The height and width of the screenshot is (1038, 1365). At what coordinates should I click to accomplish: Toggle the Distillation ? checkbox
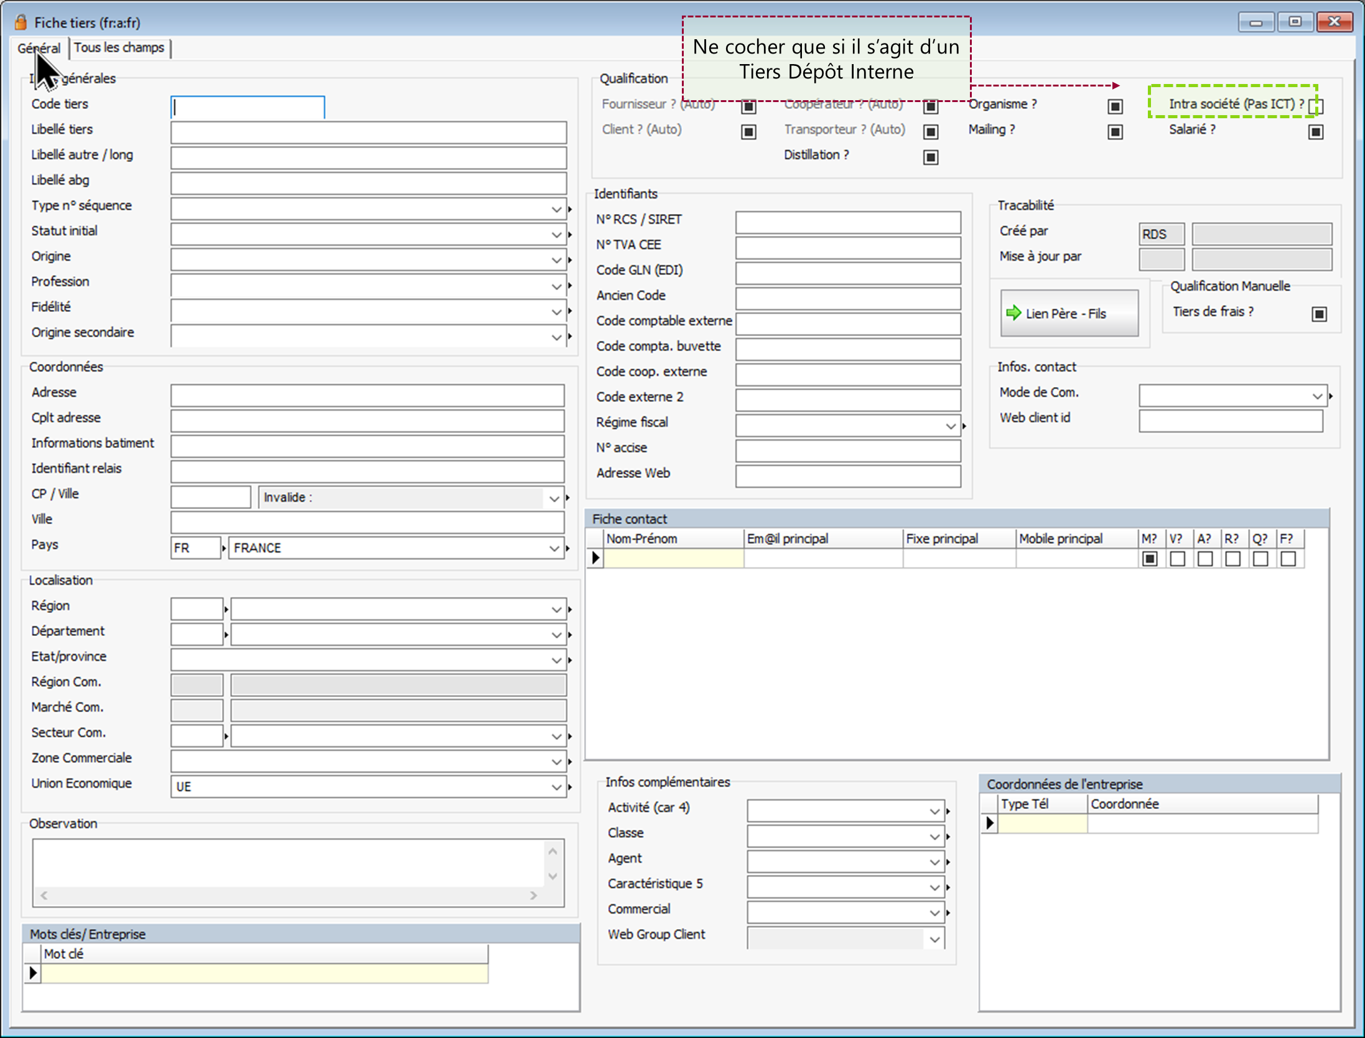931,157
